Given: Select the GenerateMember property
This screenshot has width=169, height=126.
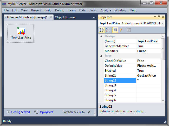Looking at the screenshot, I should [x=120, y=46].
